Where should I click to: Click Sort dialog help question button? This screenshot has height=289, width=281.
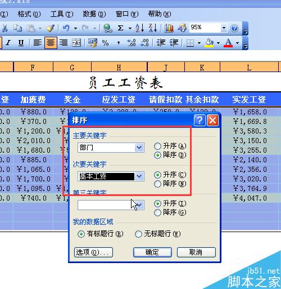click(x=200, y=120)
